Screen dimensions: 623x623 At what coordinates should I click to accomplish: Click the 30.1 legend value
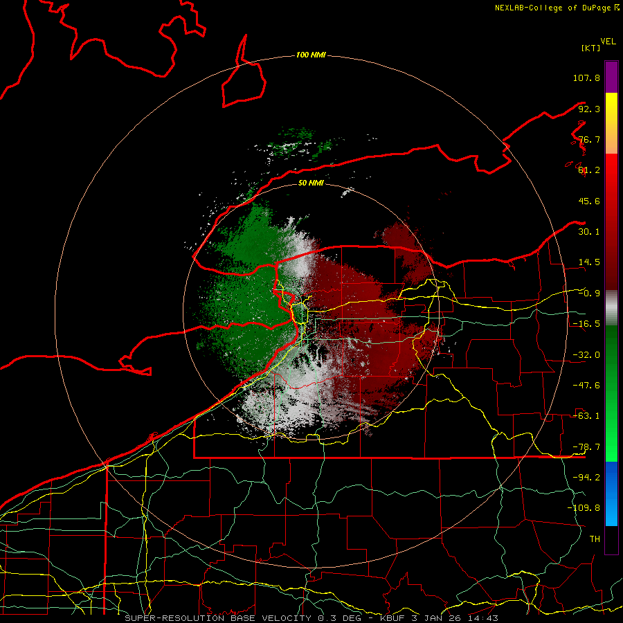click(x=589, y=232)
